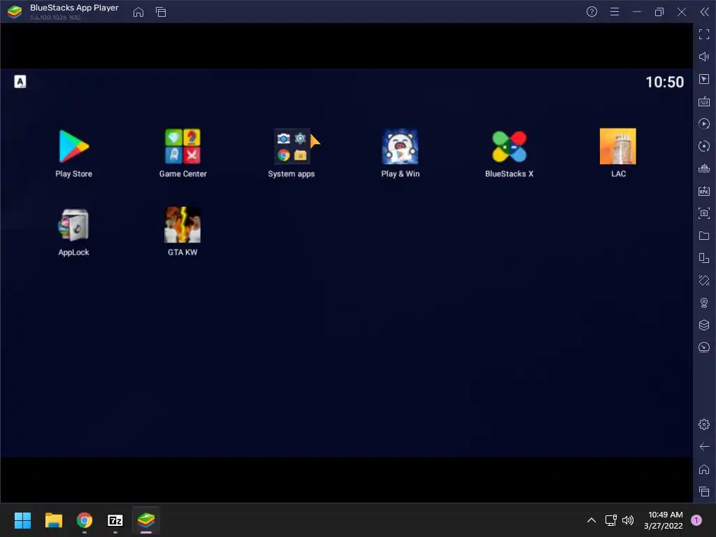Take a screenshot using the sidebar icon
This screenshot has width=716, height=537.
[704, 213]
